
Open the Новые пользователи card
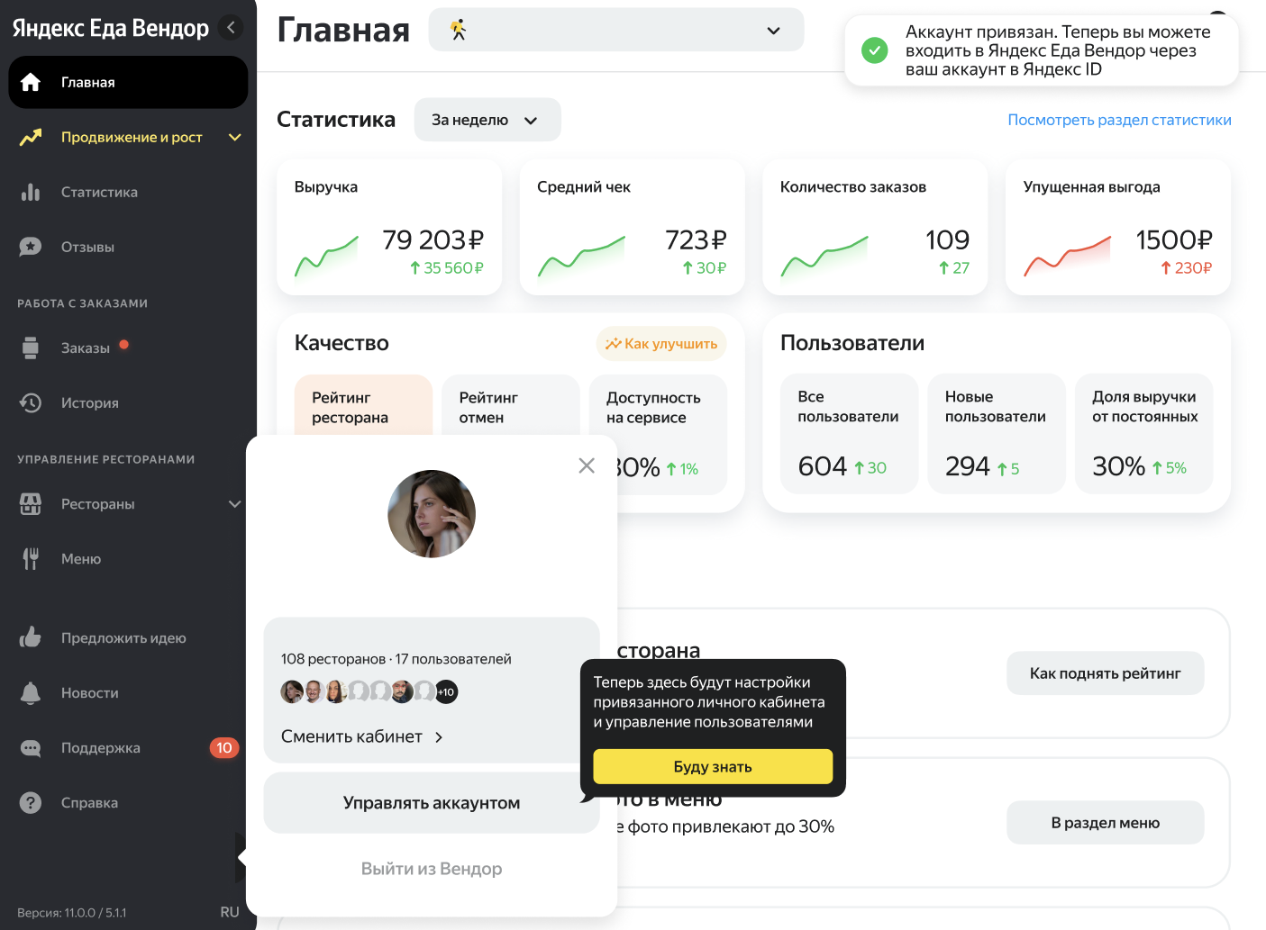click(997, 434)
